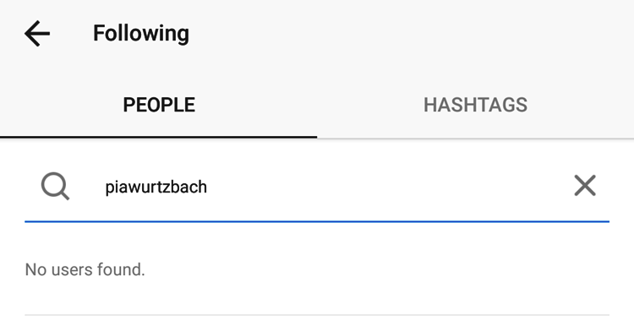Show followed people list
This screenshot has width=634, height=331.
click(159, 105)
